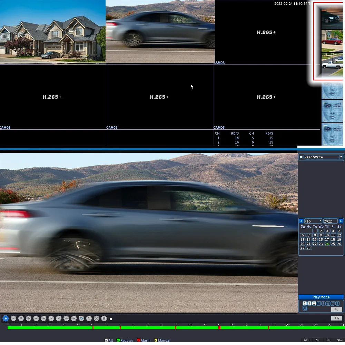Screen dimensions: 345x345
Task: Click the scissors clip icon
Action: point(97,318)
